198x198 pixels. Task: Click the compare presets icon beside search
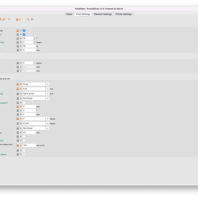click(x=32, y=19)
